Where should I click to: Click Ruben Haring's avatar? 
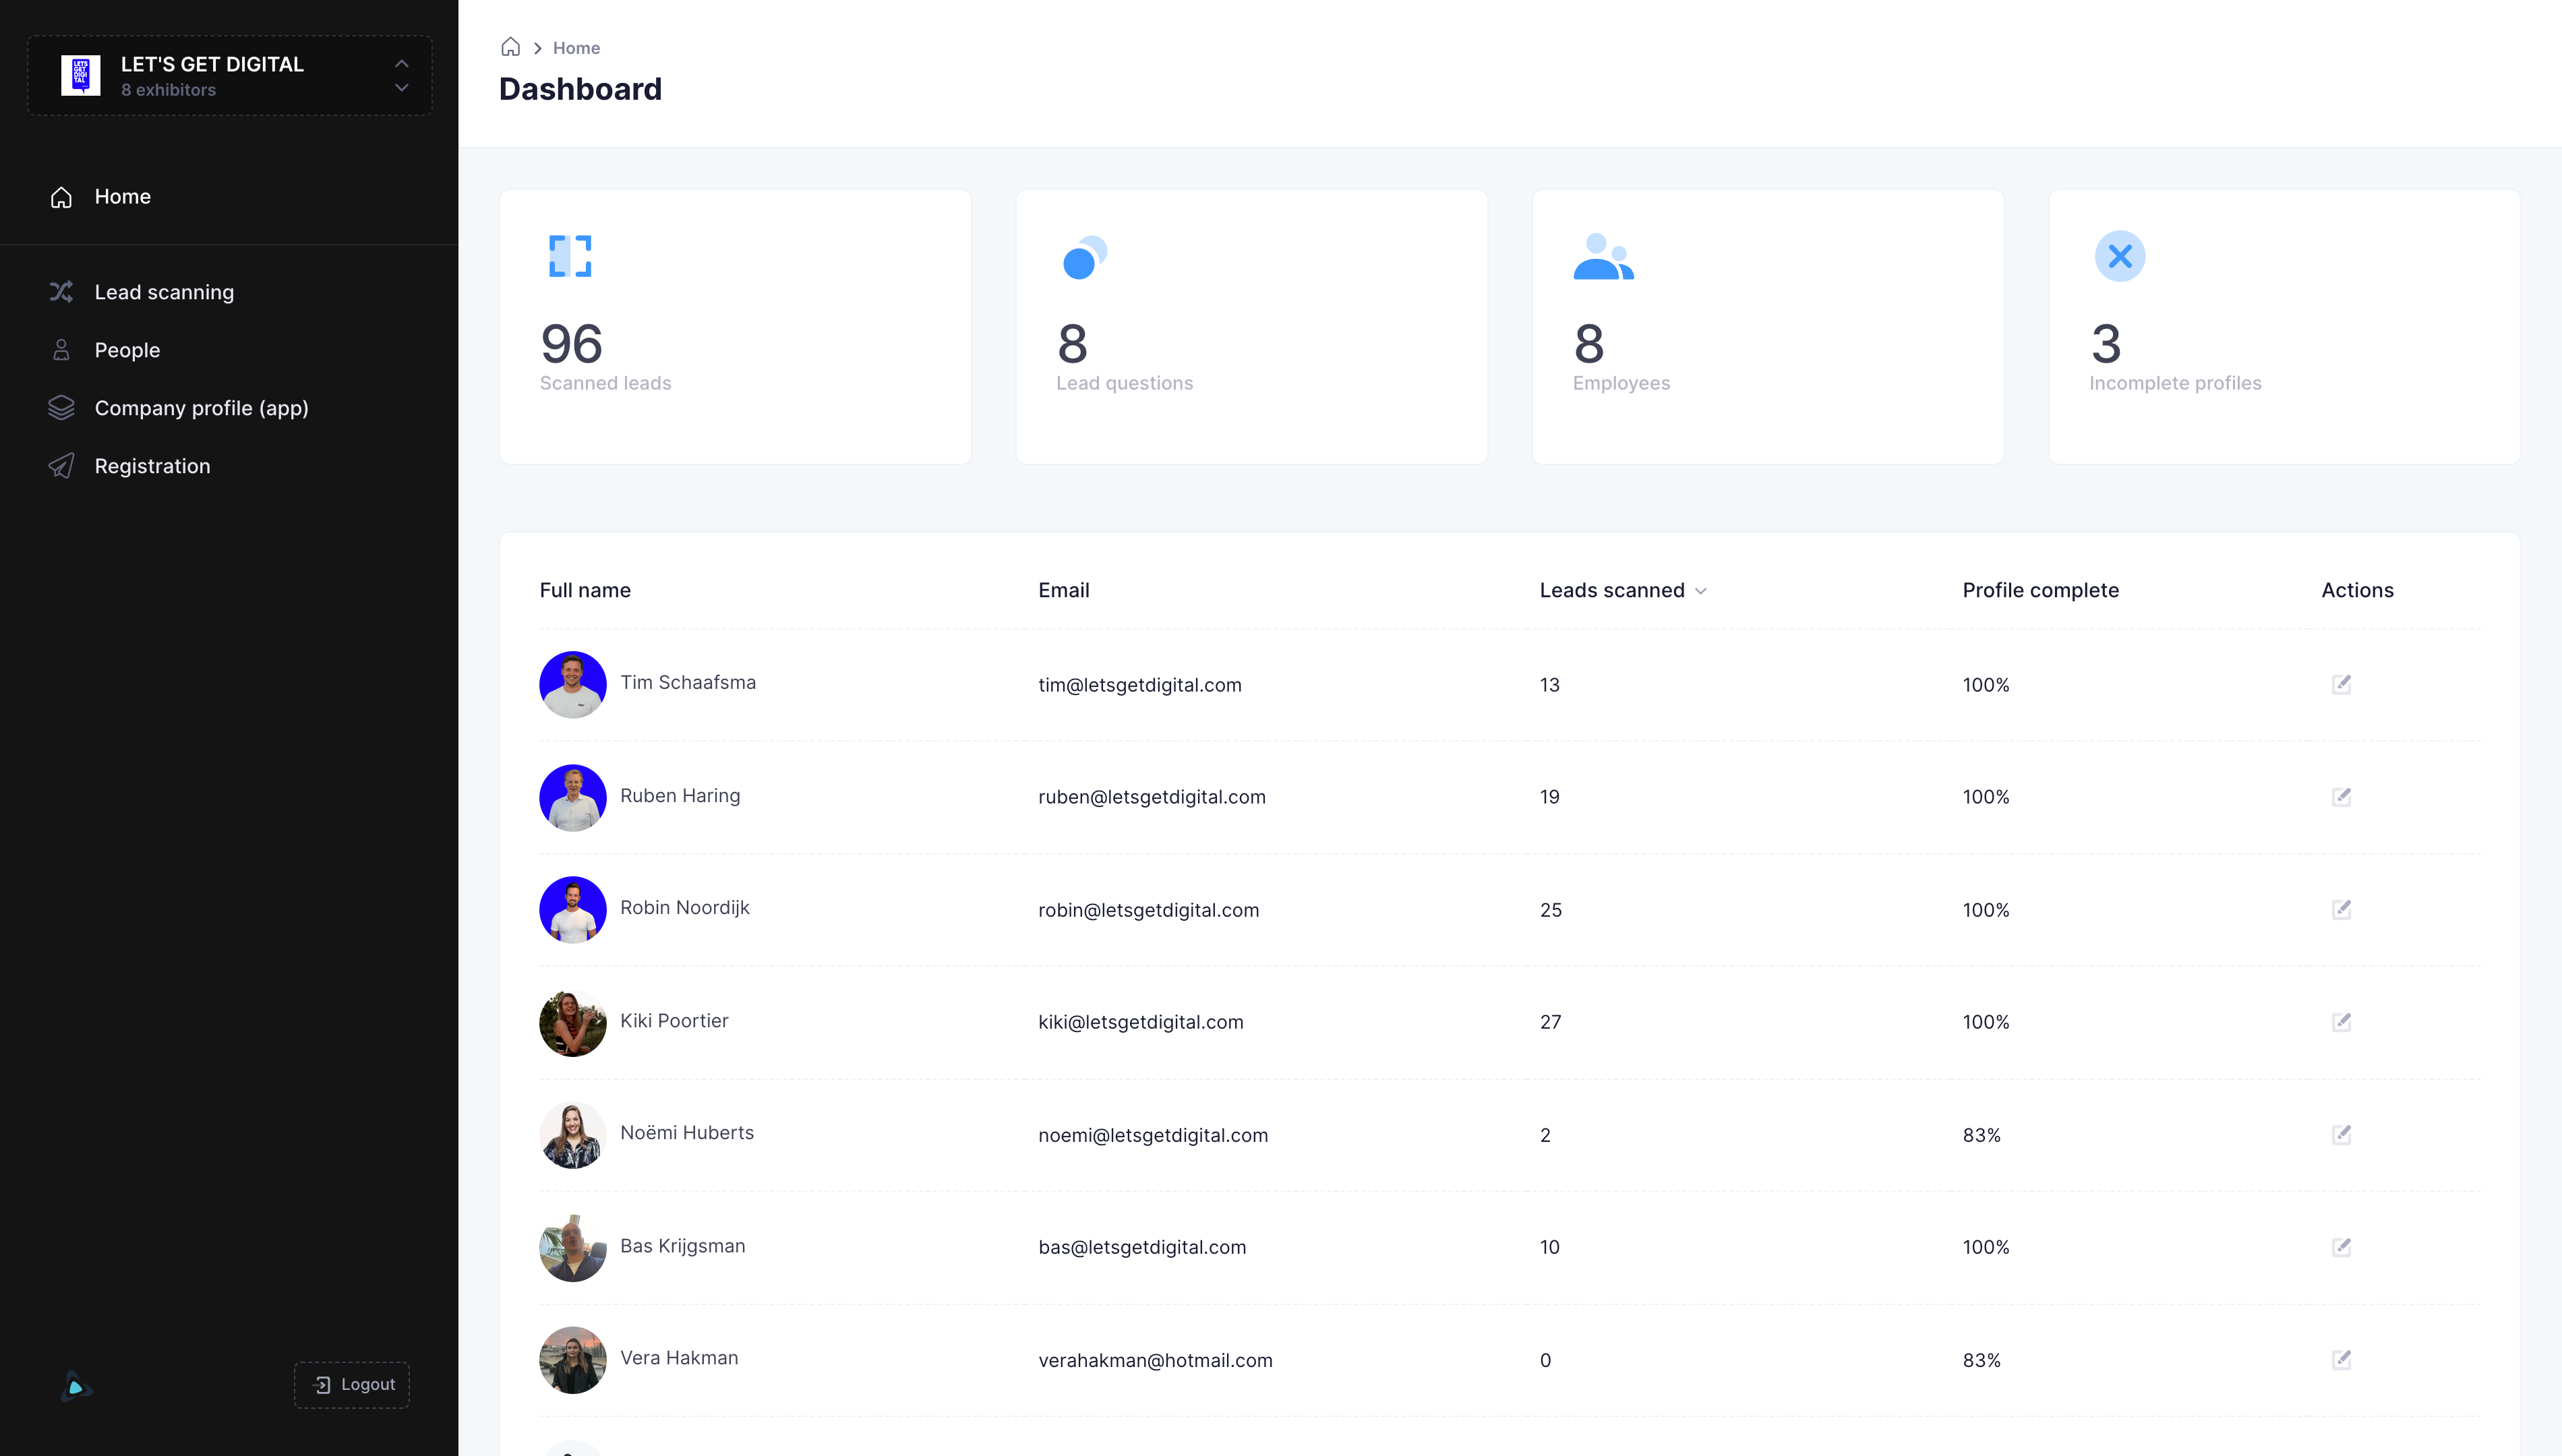click(x=573, y=798)
